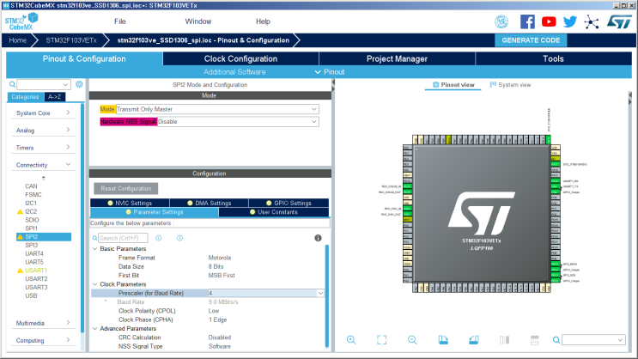The image size is (638, 359).
Task: Open the YouTube link icon
Action: [x=549, y=21]
